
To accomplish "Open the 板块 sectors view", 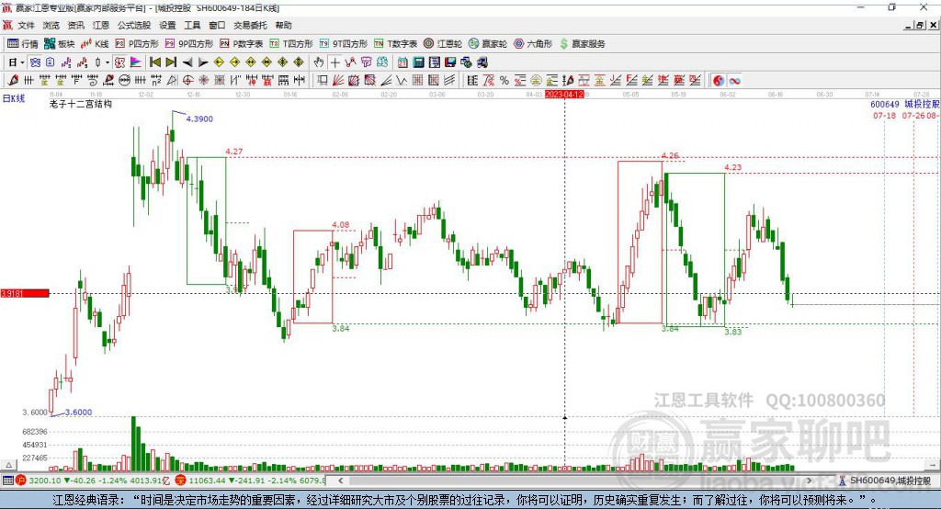I will coord(60,44).
